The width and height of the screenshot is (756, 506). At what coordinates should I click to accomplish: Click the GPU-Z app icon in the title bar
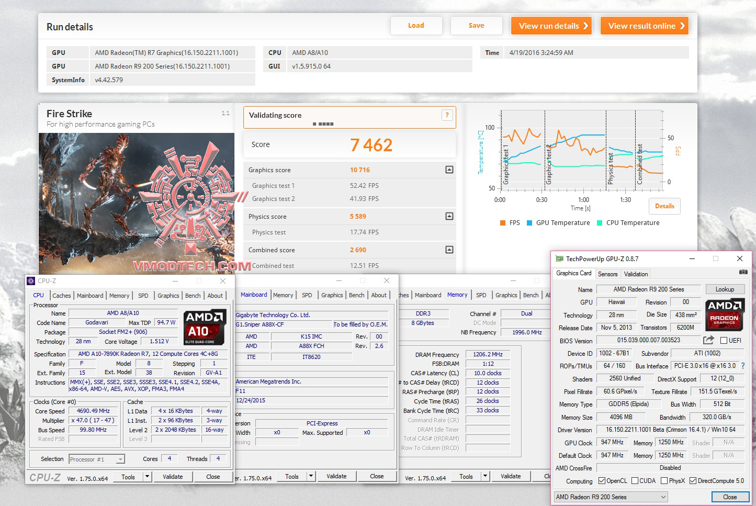point(559,258)
